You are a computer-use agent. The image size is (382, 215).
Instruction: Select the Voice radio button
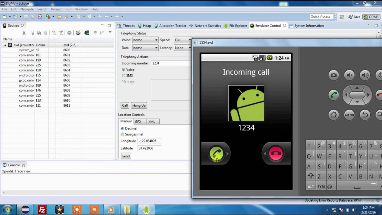pos(124,70)
